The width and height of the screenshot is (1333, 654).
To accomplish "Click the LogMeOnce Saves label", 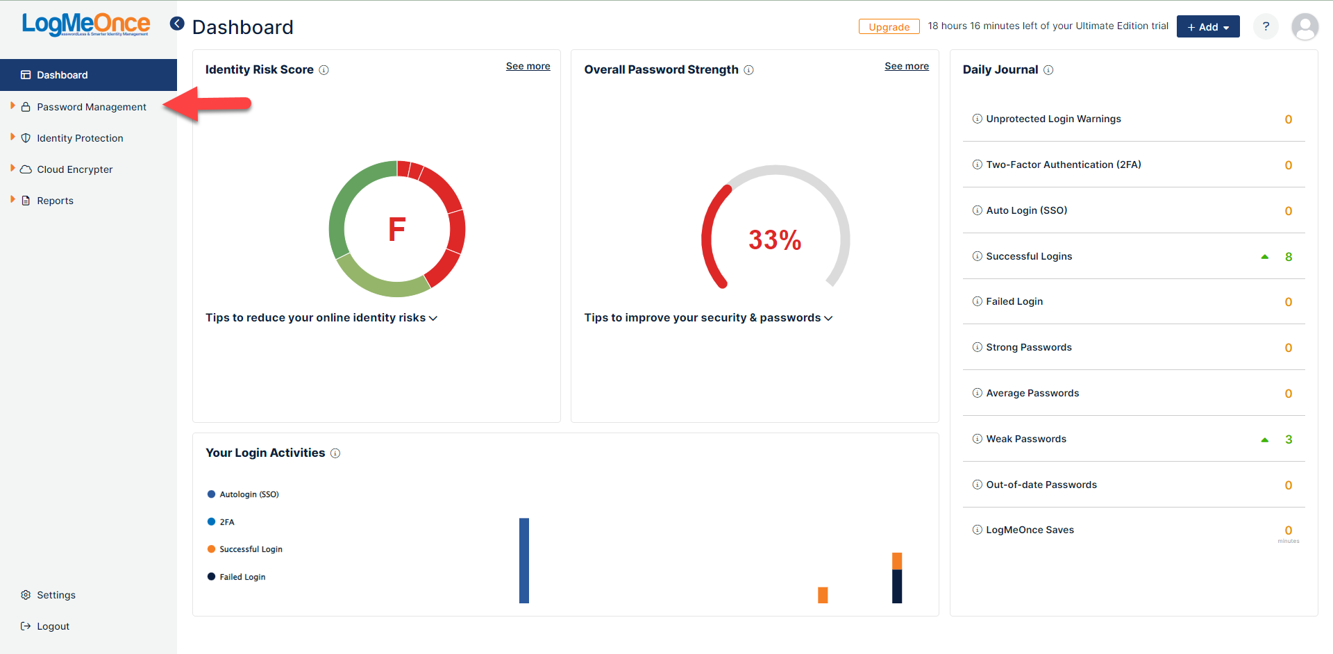I will [x=1030, y=530].
